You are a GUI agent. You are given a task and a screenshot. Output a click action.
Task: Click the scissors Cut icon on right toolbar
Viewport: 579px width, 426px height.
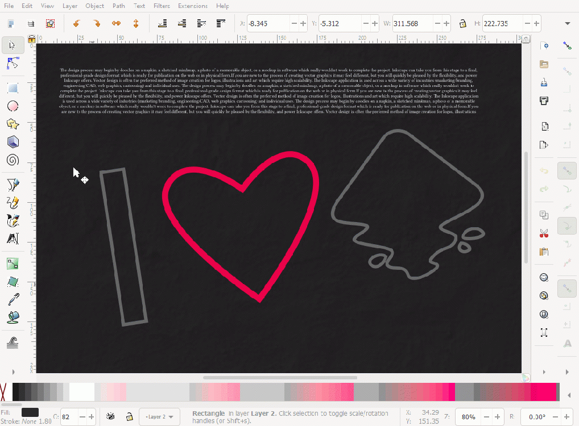[x=544, y=233]
